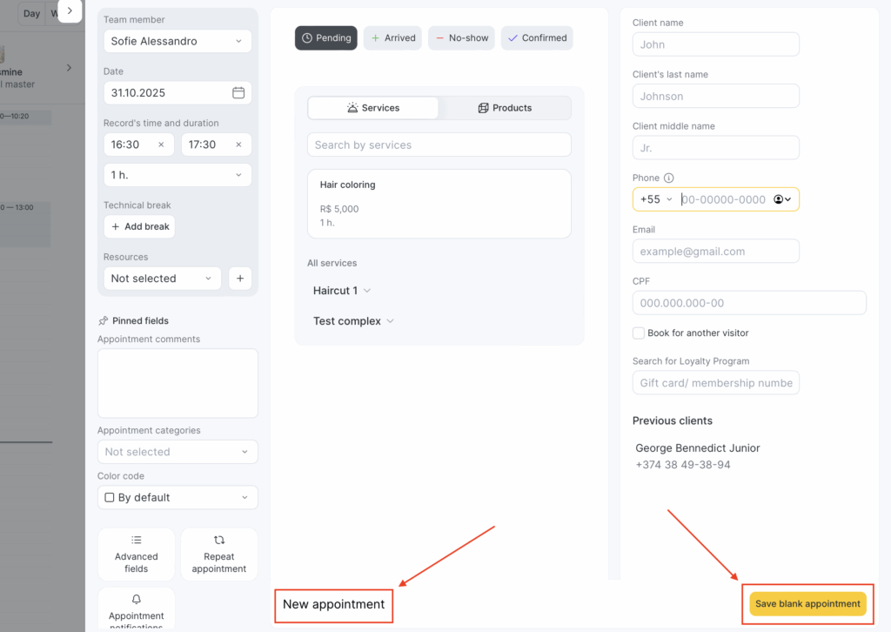Click Save blank appointment button
The image size is (891, 632).
click(807, 603)
